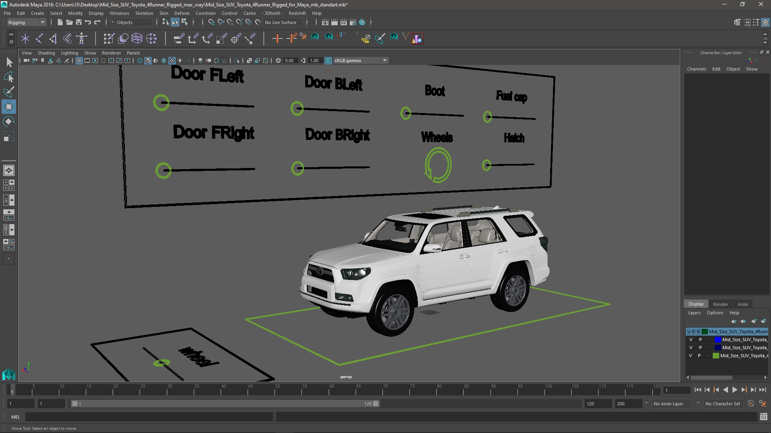Image resolution: width=771 pixels, height=433 pixels.
Task: Toggle use all lights bulb icon in viewport
Action: pos(180,61)
